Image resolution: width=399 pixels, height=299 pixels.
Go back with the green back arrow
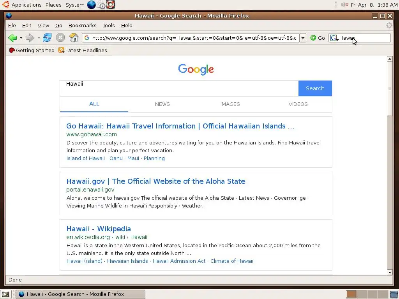pyautogui.click(x=12, y=38)
